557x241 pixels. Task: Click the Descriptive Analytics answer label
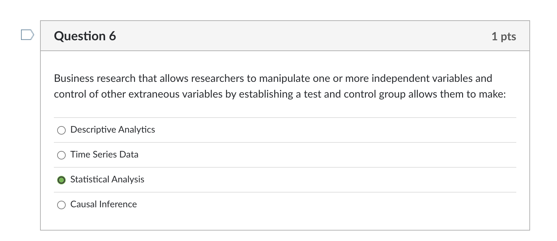113,130
